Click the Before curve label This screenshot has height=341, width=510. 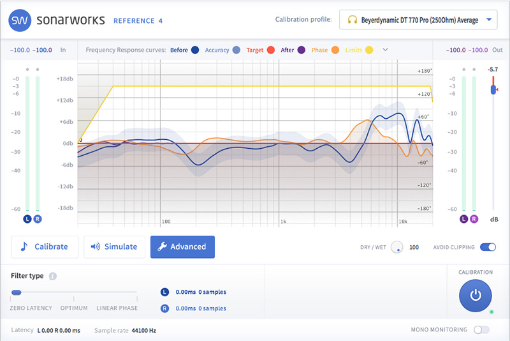tap(179, 50)
